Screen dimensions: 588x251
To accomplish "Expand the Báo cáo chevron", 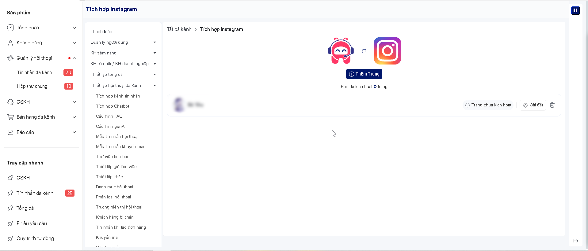I will coord(74,132).
